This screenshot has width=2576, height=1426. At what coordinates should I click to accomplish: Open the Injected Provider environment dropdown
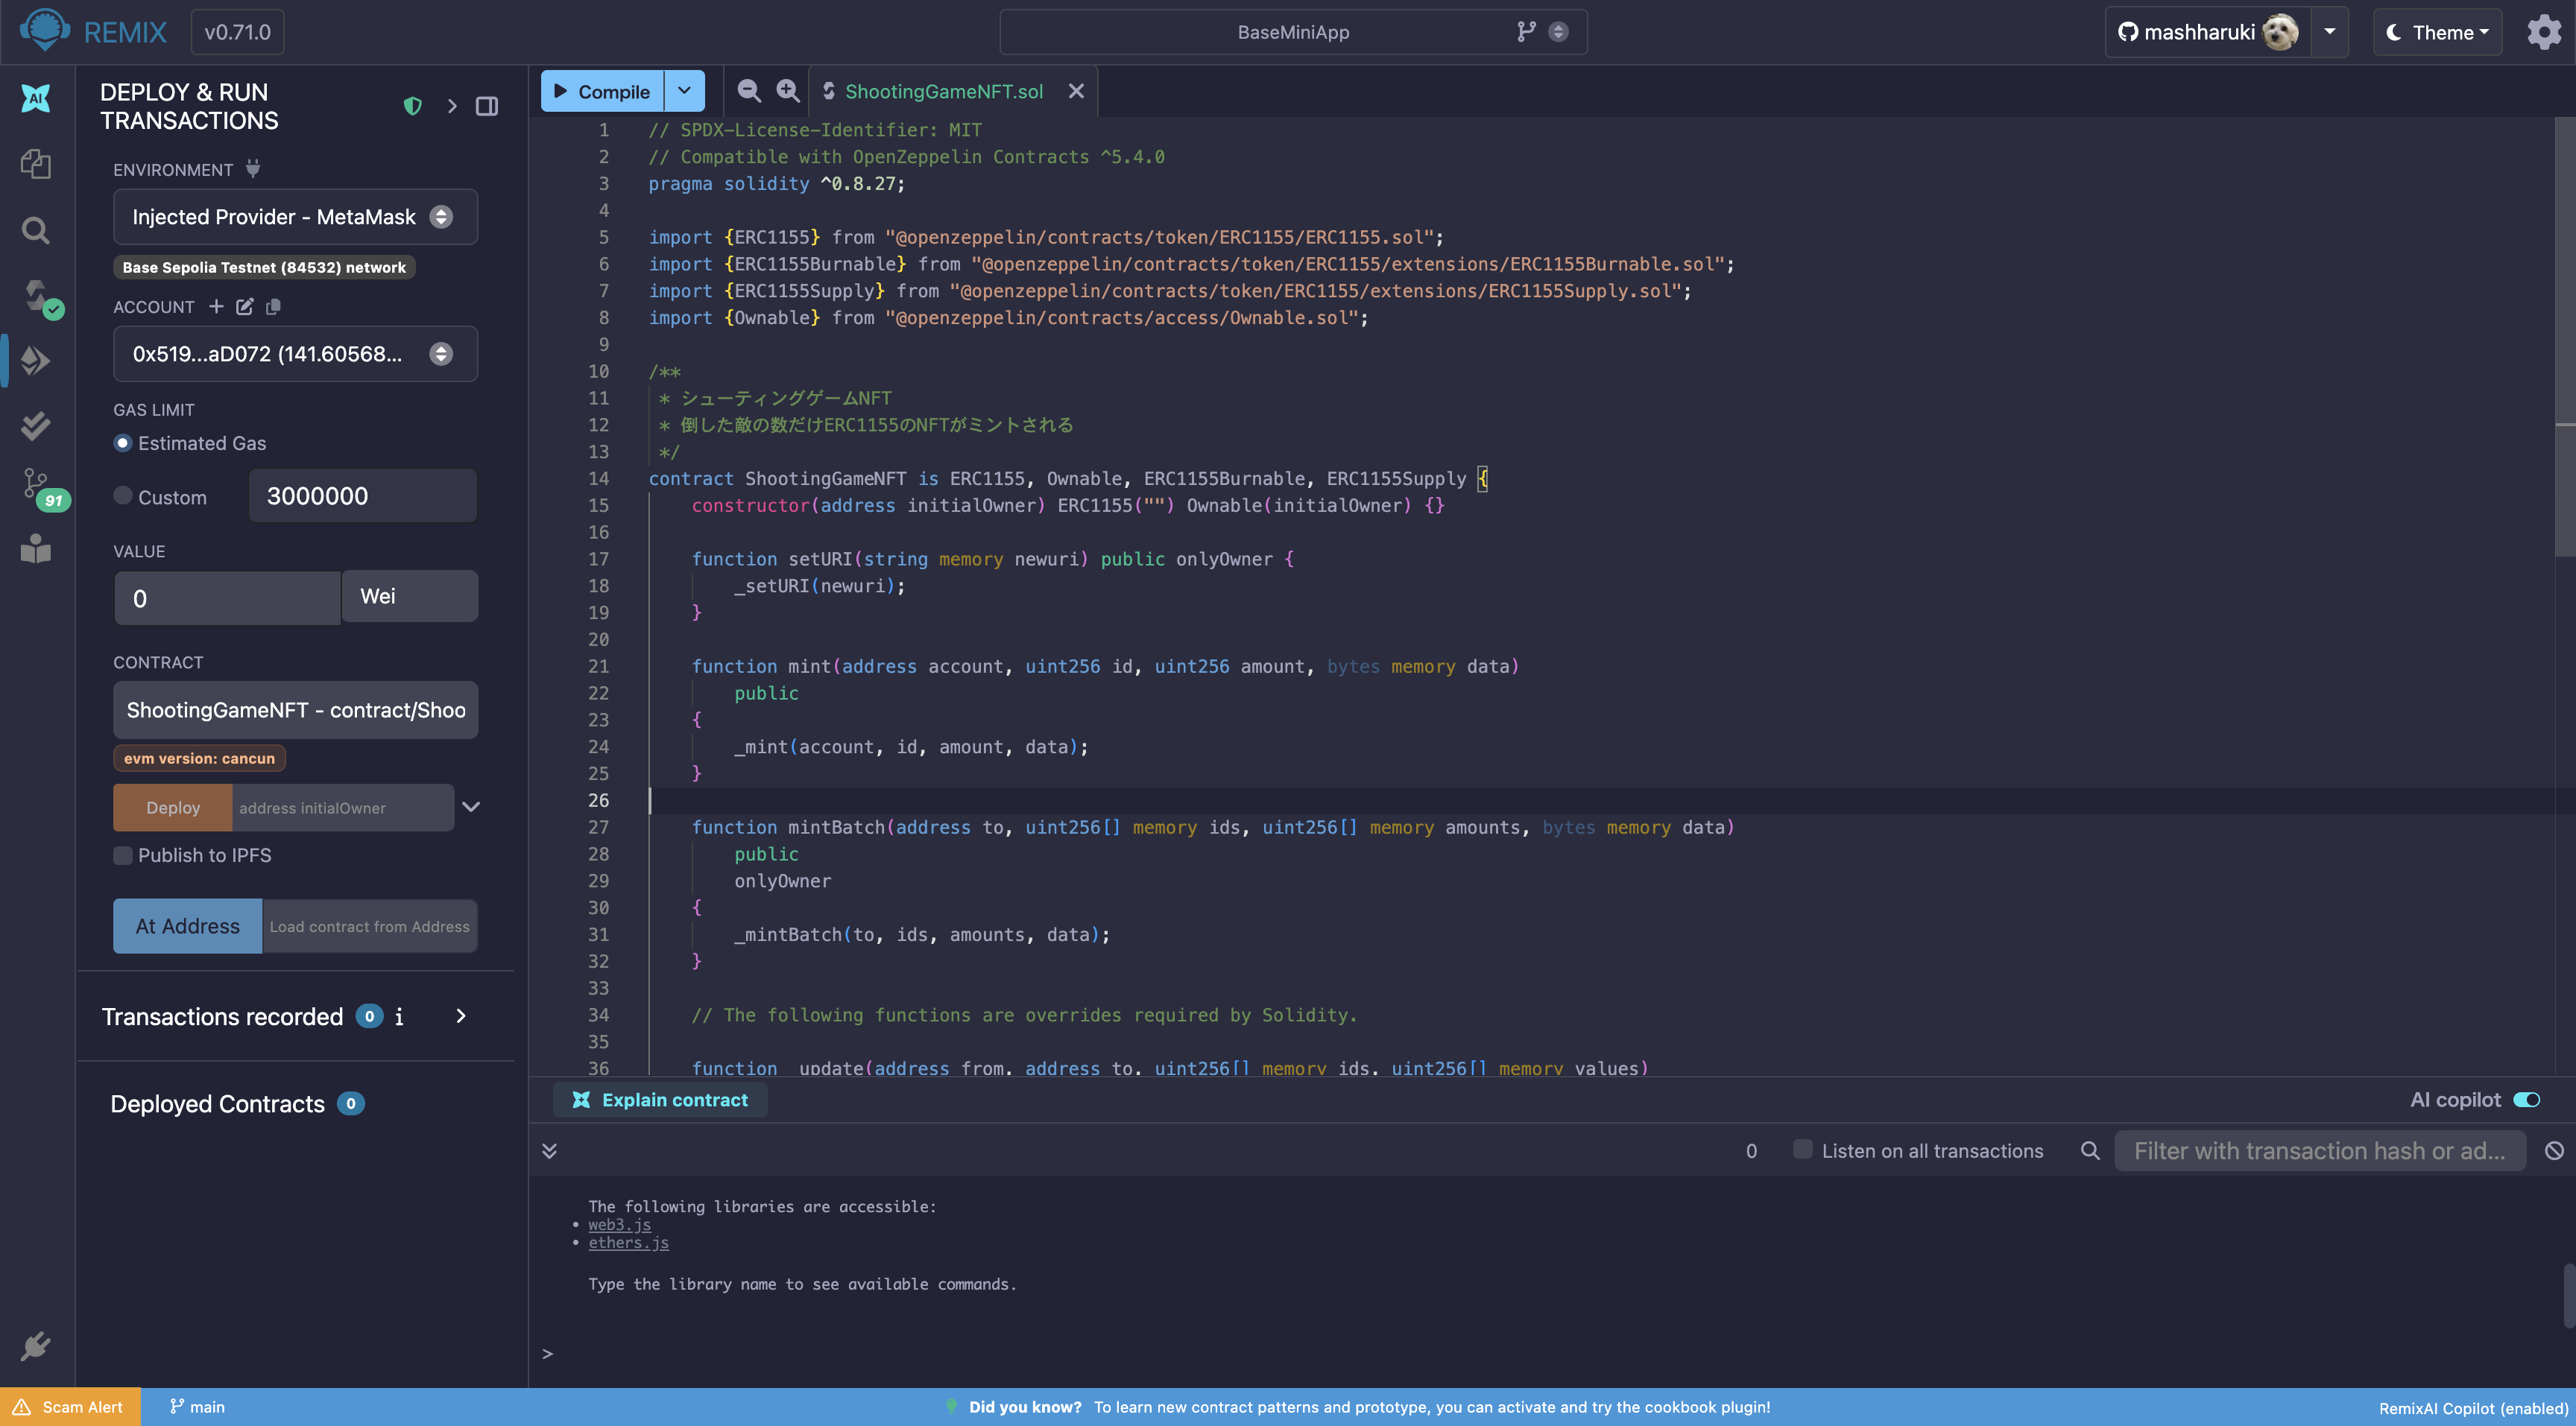pos(295,217)
